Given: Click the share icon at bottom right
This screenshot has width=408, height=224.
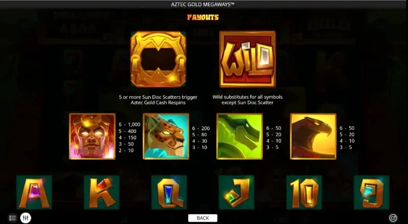Looking at the screenshot, I should (x=393, y=218).
